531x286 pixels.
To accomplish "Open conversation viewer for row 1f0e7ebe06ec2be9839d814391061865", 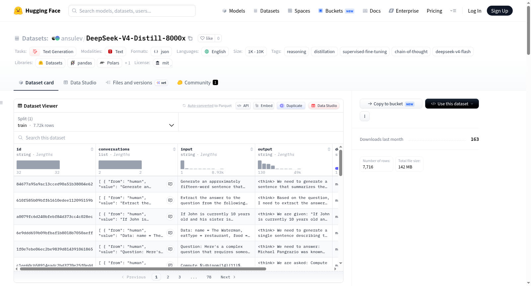I will click(x=170, y=249).
